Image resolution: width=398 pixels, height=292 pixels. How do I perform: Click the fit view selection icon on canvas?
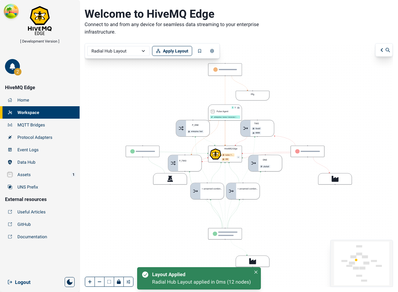109,282
